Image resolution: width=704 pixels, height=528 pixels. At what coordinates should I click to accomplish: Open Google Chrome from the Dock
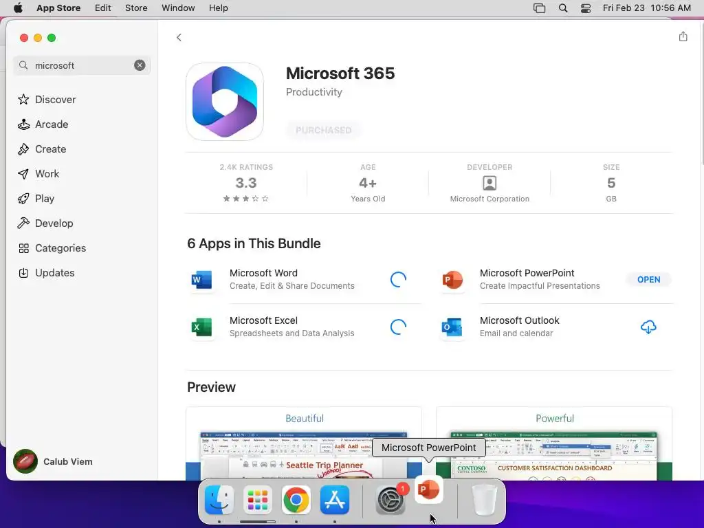296,500
